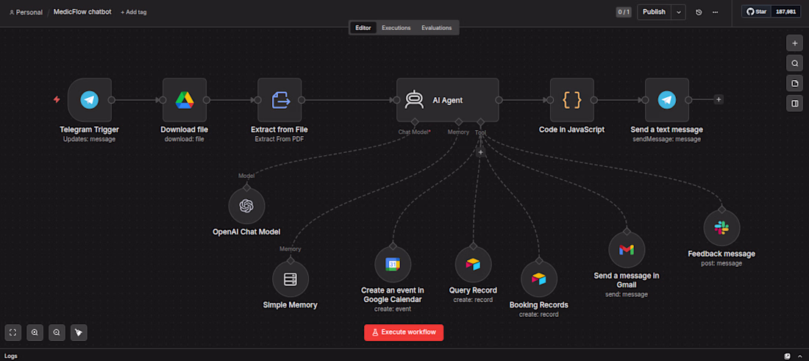Open the Download file Google Drive node
809x361 pixels.
click(184, 100)
